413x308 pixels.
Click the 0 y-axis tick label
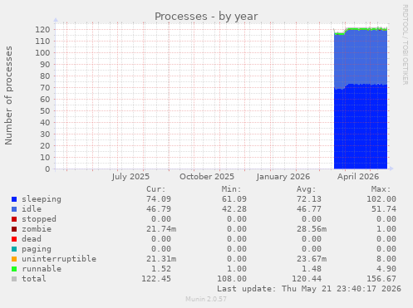tap(47, 169)
